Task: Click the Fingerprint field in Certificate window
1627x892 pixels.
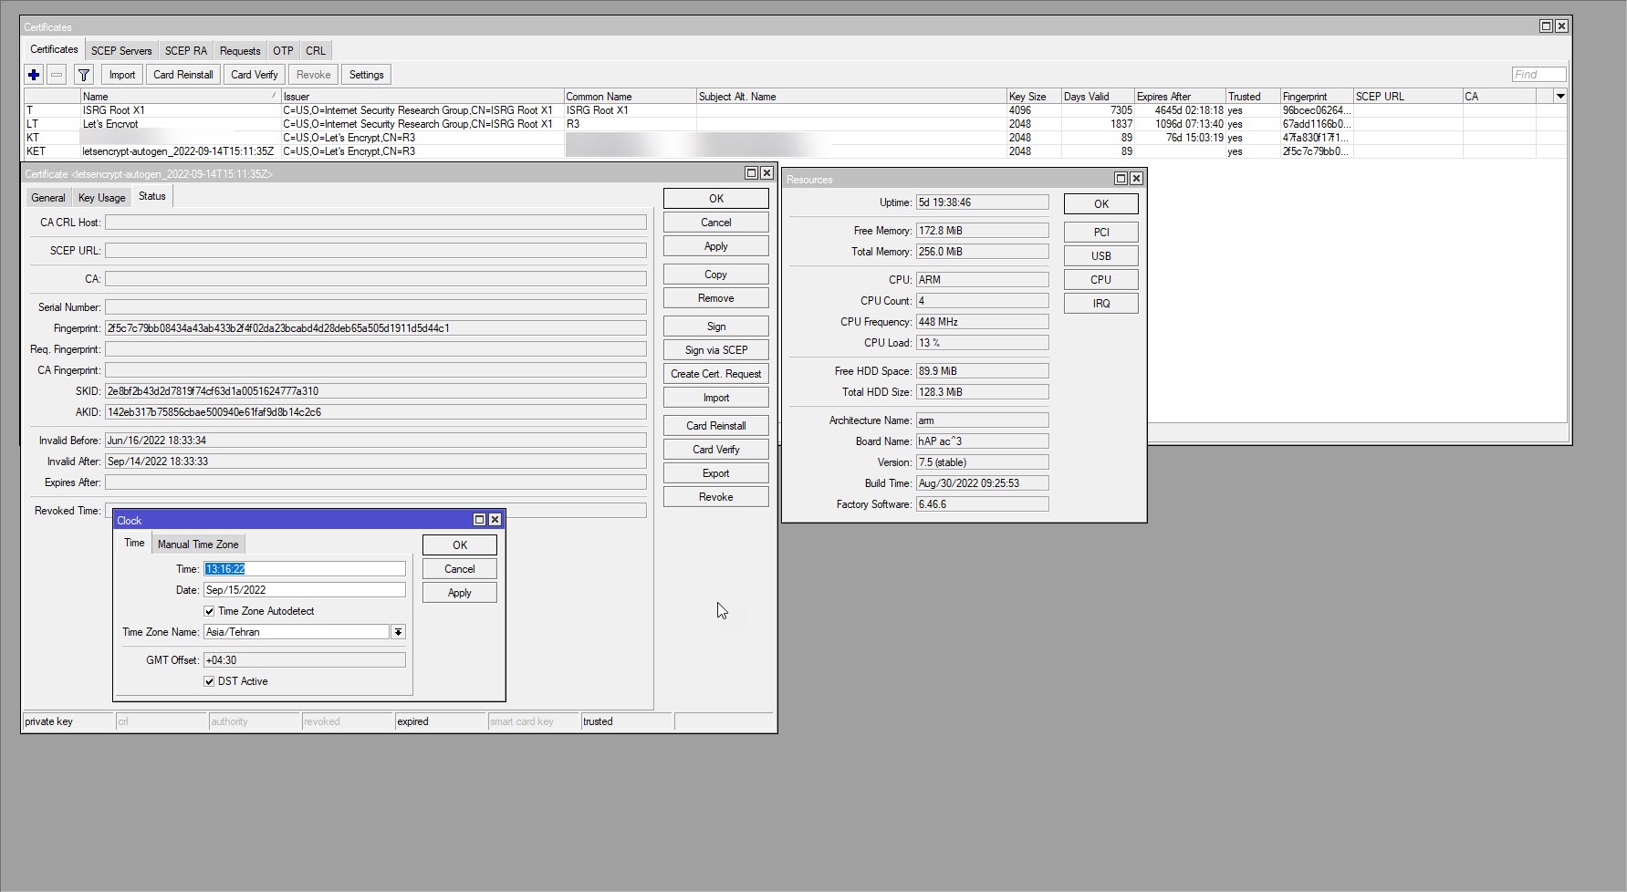Action: pos(376,328)
